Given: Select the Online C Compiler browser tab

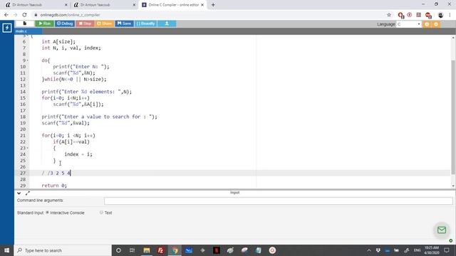Looking at the screenshot, I should [173, 5].
